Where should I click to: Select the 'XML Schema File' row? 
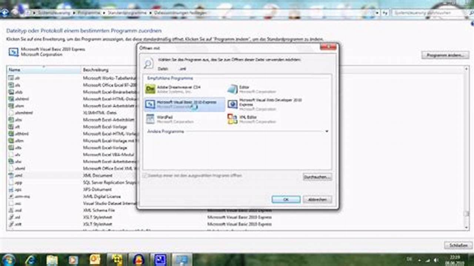pyautogui.click(x=99, y=210)
